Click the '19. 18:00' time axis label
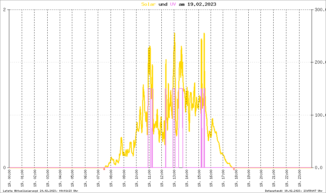The image size is (326, 193). [236, 178]
